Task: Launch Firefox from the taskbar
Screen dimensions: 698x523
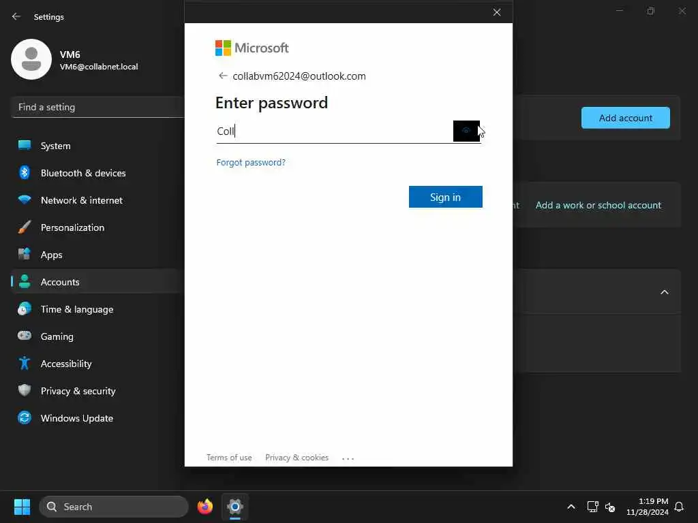Action: tap(205, 507)
